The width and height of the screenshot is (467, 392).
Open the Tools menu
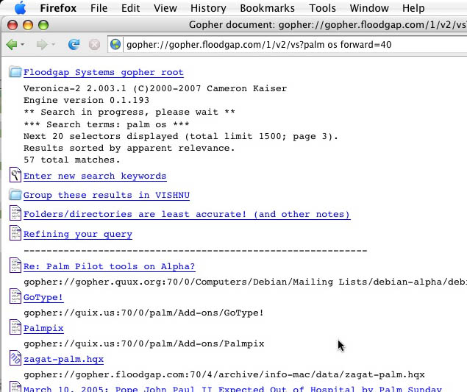coord(322,8)
